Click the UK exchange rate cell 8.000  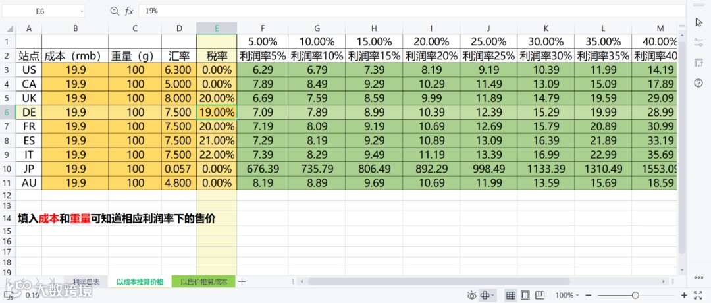[x=179, y=98]
